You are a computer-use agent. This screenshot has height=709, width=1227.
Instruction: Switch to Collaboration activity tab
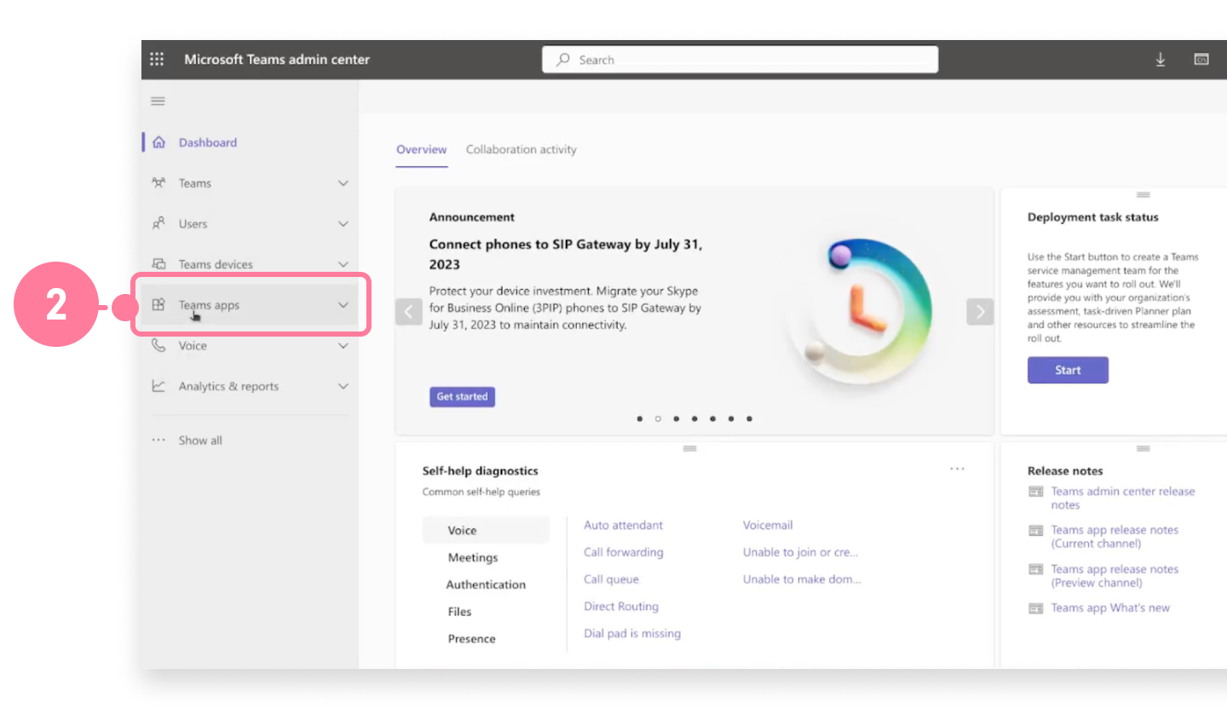(521, 149)
